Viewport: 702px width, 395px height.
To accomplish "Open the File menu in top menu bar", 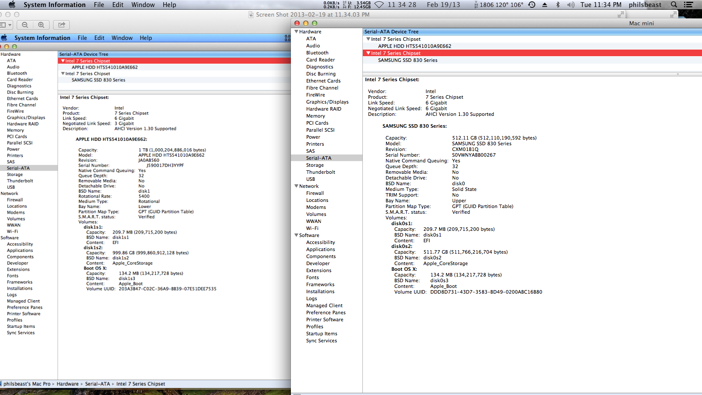I will pyautogui.click(x=99, y=5).
